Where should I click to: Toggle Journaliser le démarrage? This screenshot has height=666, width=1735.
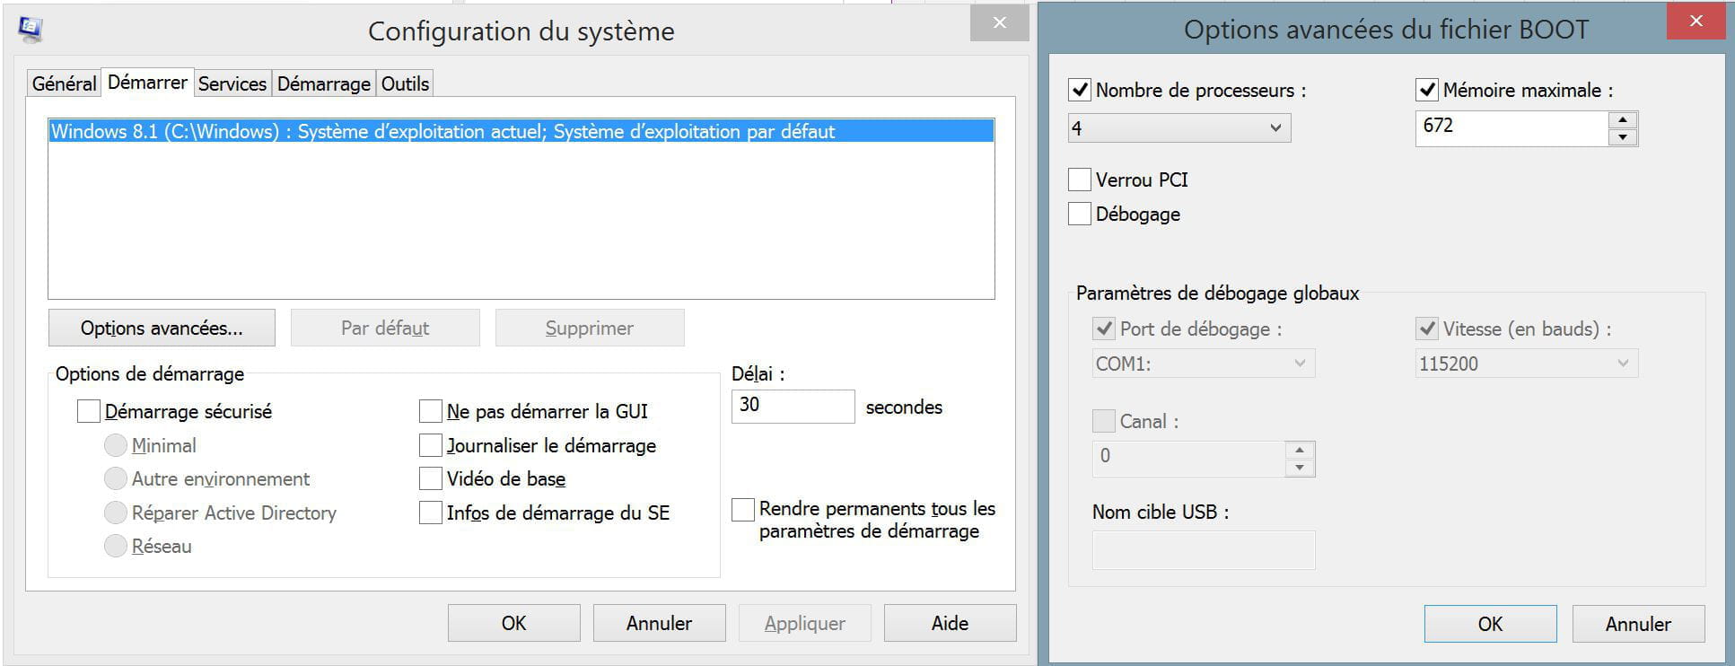coord(431,445)
